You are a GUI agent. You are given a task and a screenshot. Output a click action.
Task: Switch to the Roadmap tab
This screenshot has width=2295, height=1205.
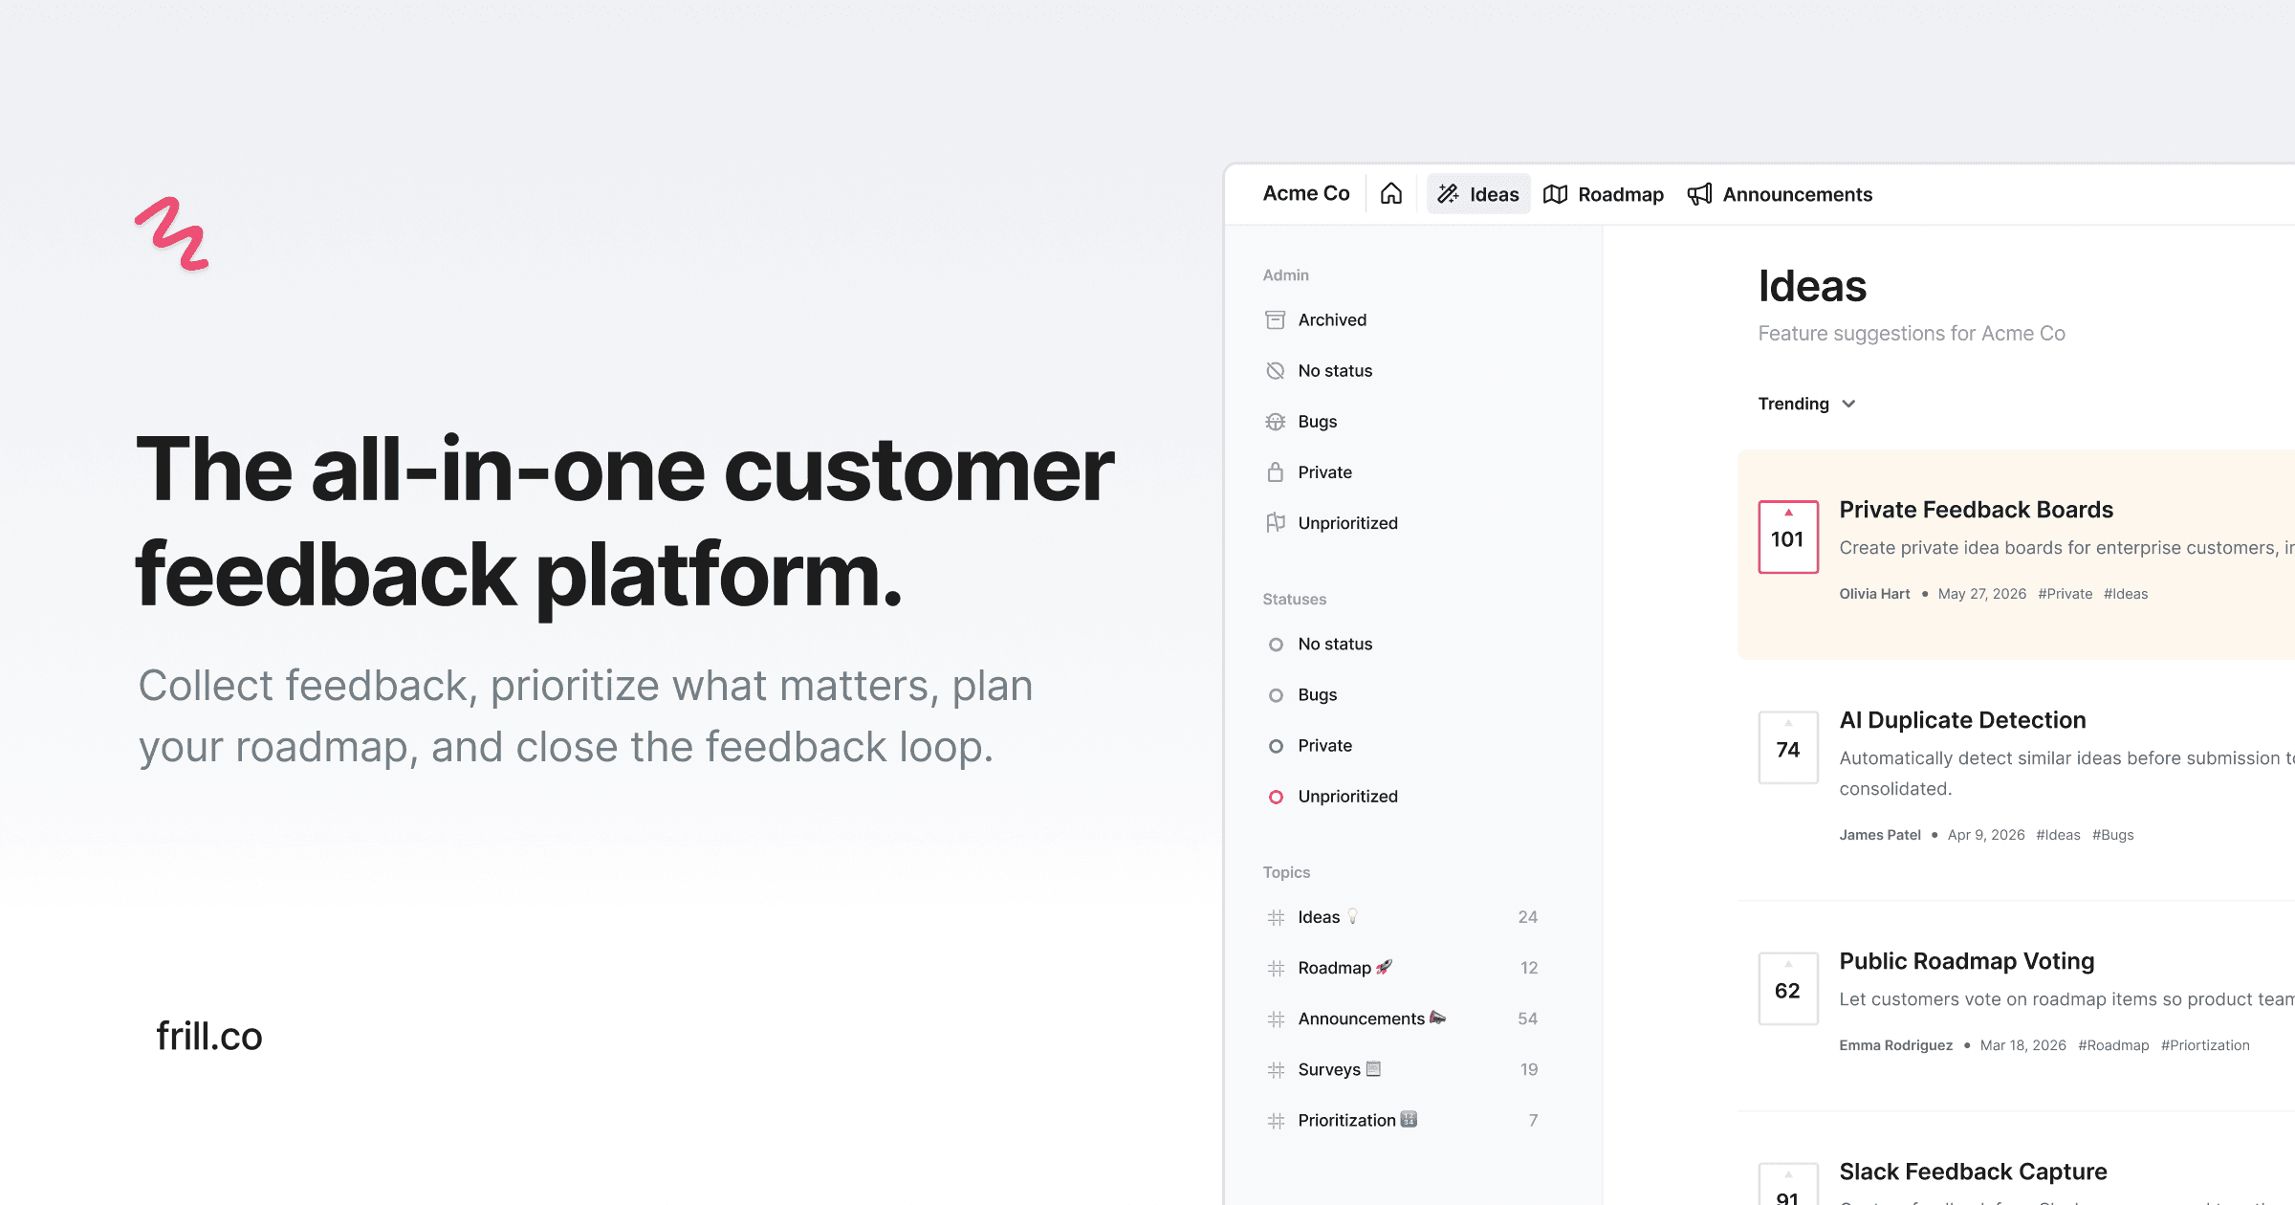1604,194
